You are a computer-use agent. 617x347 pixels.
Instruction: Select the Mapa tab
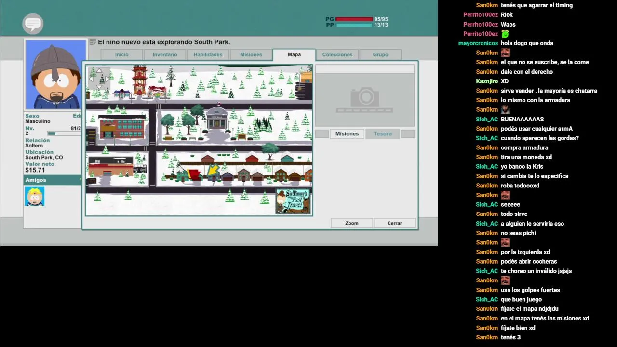point(294,55)
